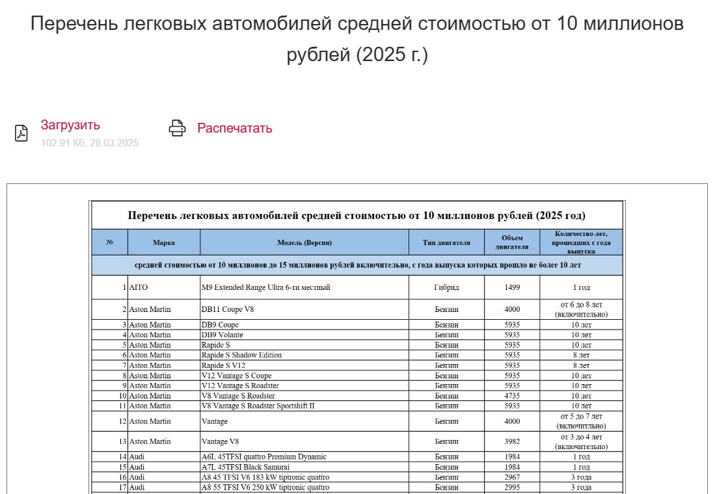
Task: Click the printer icon
Action: [177, 128]
